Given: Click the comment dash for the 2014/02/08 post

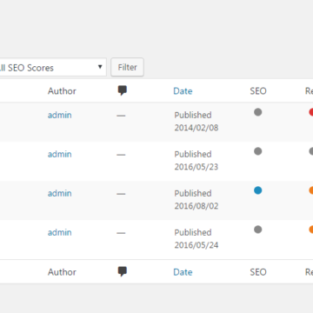Looking at the screenshot, I should click(x=121, y=116).
